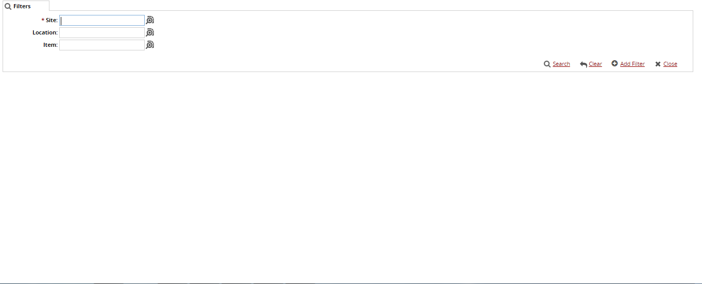Click the undo arrow icon beside Clear
The height and width of the screenshot is (284, 702).
point(584,64)
